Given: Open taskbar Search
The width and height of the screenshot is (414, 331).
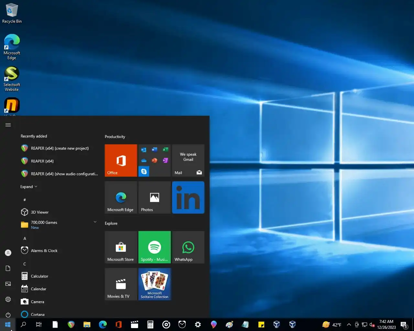Looking at the screenshot, I should [x=23, y=325].
